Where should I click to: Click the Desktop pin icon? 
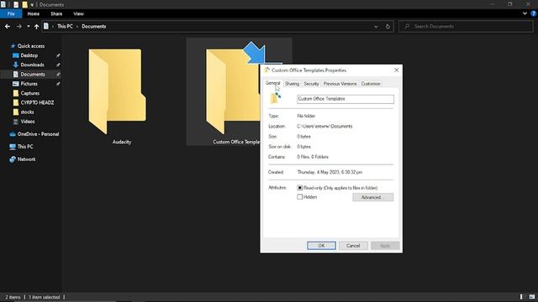coord(58,55)
